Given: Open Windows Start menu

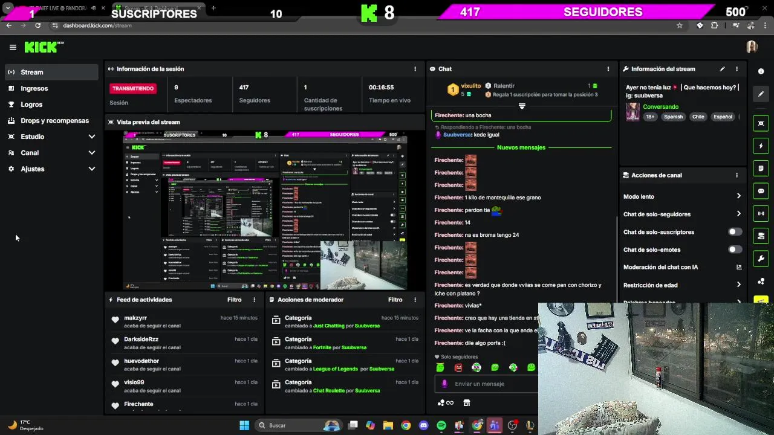Looking at the screenshot, I should [x=244, y=425].
